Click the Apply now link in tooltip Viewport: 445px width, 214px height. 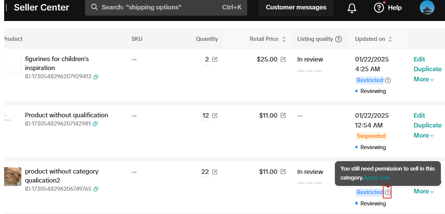point(377,178)
